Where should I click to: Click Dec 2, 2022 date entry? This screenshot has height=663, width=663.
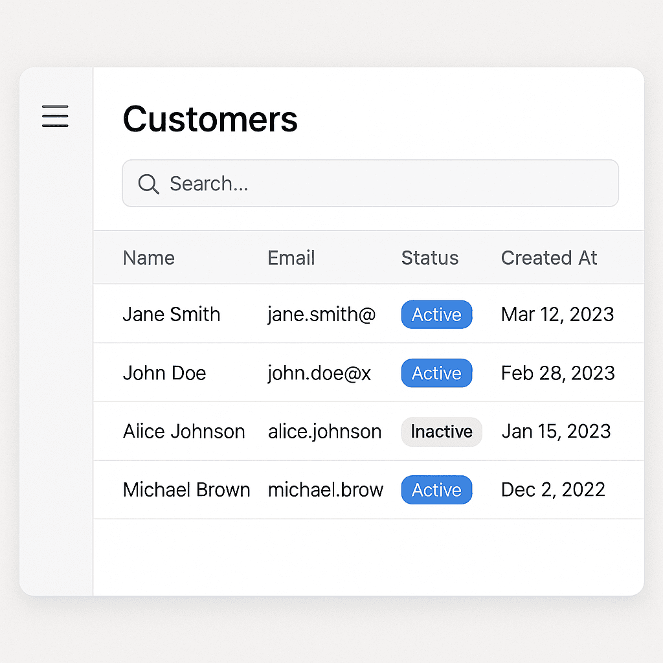pos(553,490)
